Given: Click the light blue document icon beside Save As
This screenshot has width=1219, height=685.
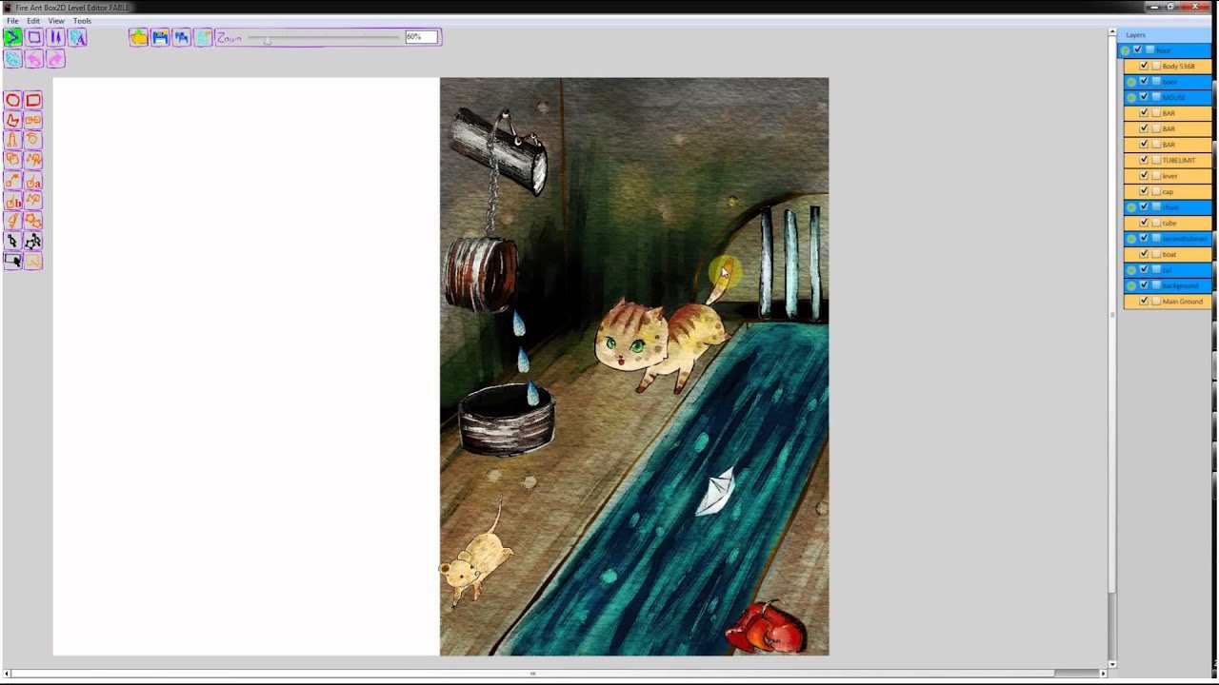Looking at the screenshot, I should 204,37.
